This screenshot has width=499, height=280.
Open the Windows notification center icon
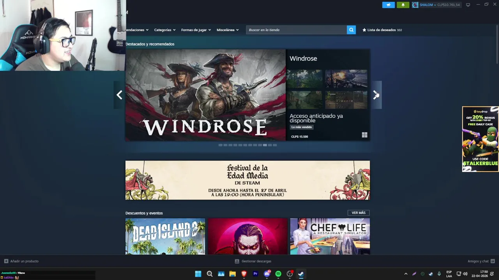click(492, 274)
